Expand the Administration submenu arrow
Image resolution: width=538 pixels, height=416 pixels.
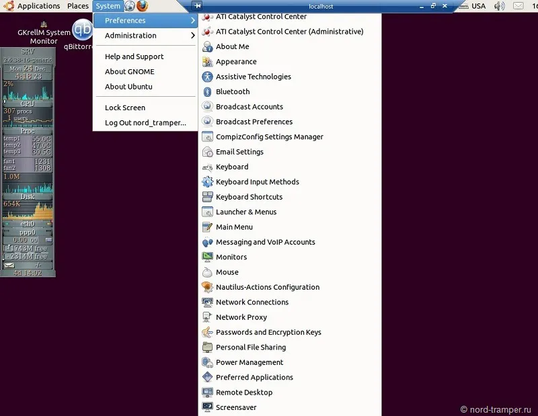click(193, 36)
